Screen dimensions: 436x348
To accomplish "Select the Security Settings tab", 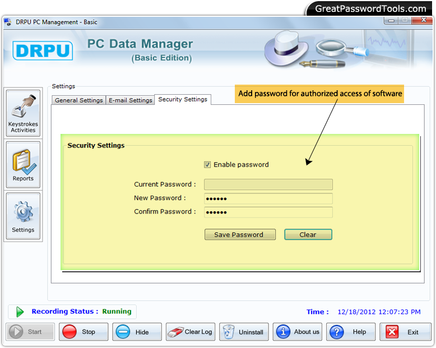I will [x=183, y=99].
